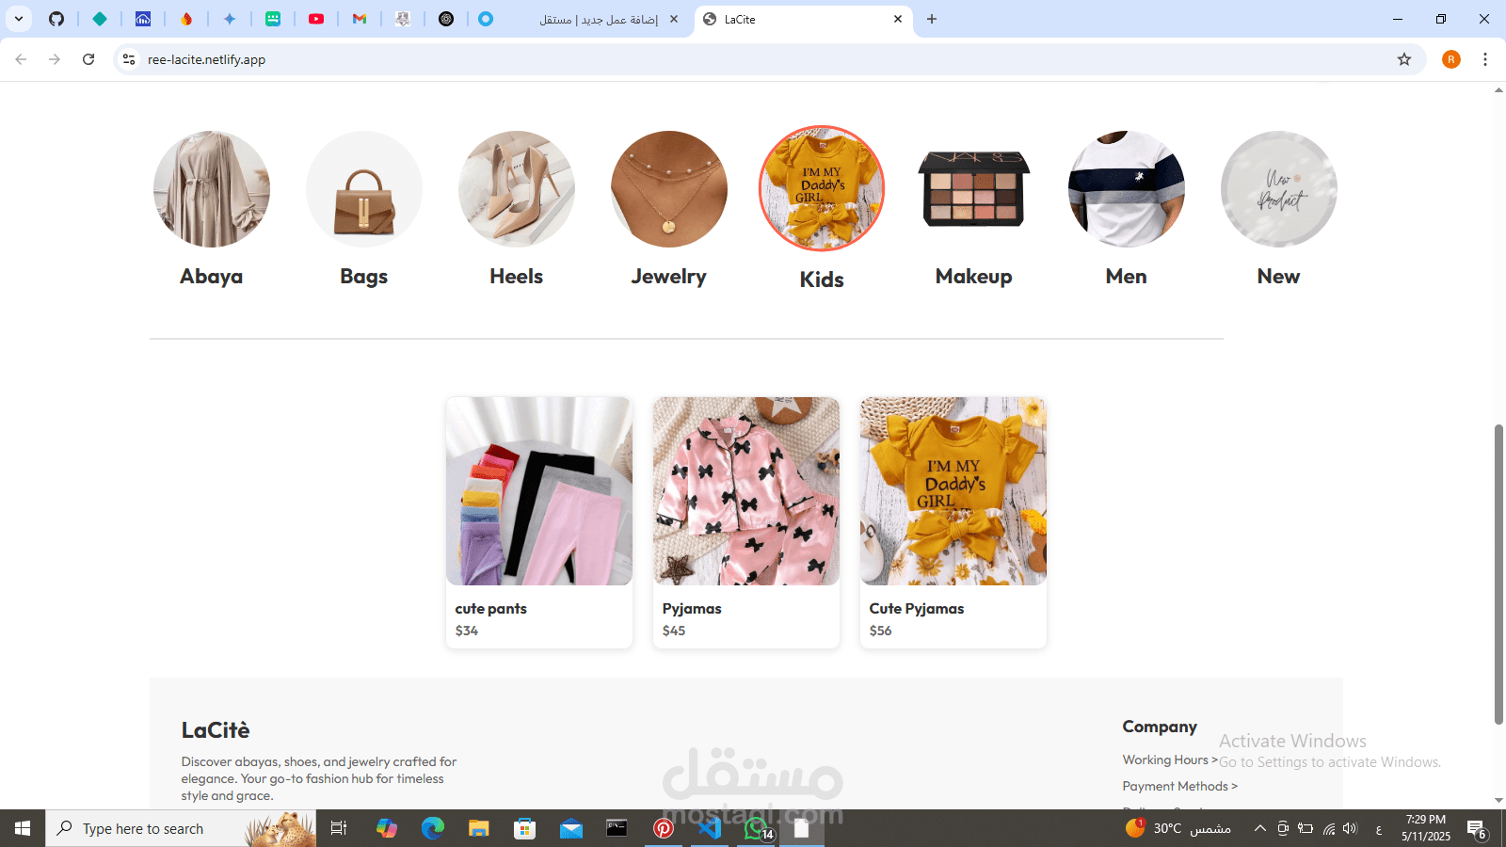This screenshot has width=1506, height=847.
Task: Close the Mostaql Arabic tab
Action: click(x=674, y=19)
